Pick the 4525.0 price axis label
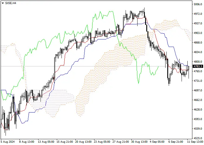The image size is (204, 145). click(198, 138)
